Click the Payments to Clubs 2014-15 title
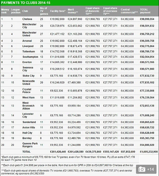The width and height of the screenshot is (159, 176). click(26, 2)
